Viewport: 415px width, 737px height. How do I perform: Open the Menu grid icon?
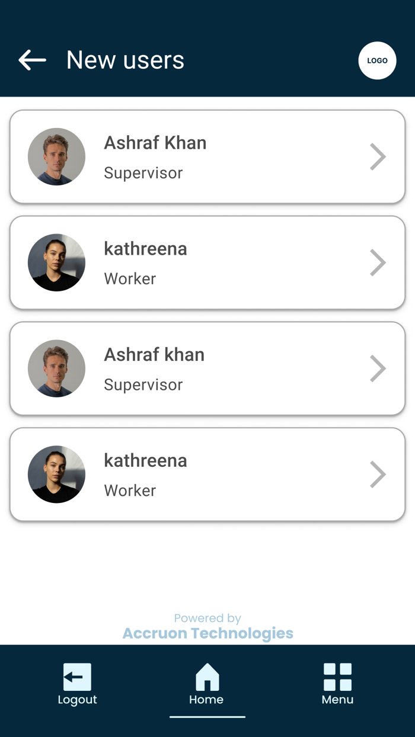pos(337,675)
